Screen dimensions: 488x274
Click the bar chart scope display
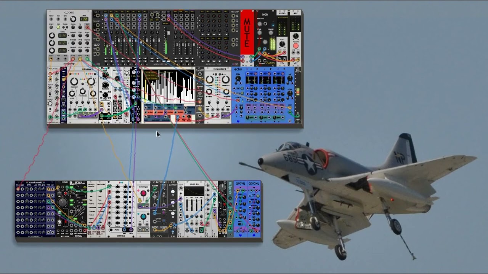169,87
